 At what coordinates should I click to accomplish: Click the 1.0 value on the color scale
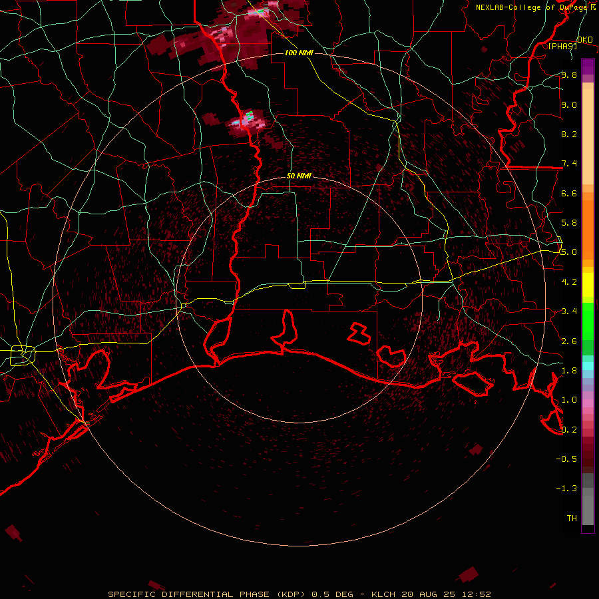(x=569, y=400)
